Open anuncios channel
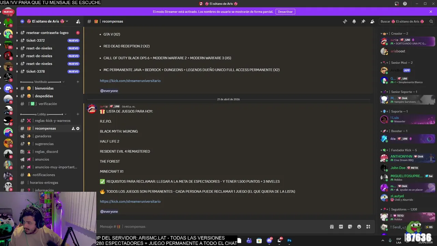This screenshot has width=437, height=246. [x=50, y=159]
